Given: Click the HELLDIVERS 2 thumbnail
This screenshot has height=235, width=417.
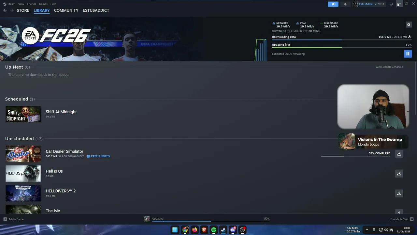Looking at the screenshot, I should click(x=23, y=194).
